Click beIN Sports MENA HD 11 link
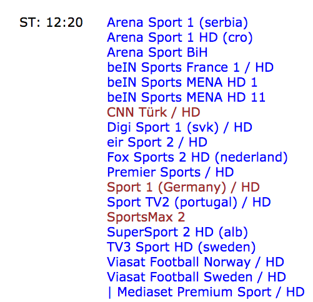Screen dimensions: 313x302 [x=186, y=97]
